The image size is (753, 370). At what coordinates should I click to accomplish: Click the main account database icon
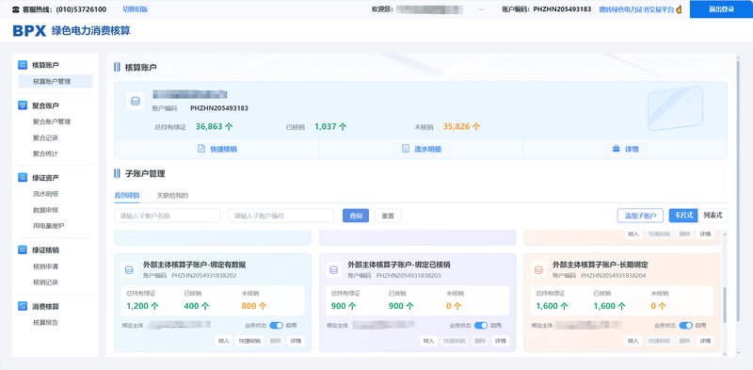pos(136,102)
